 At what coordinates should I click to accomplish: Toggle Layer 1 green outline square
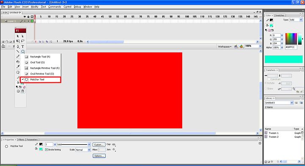coord(32,21)
